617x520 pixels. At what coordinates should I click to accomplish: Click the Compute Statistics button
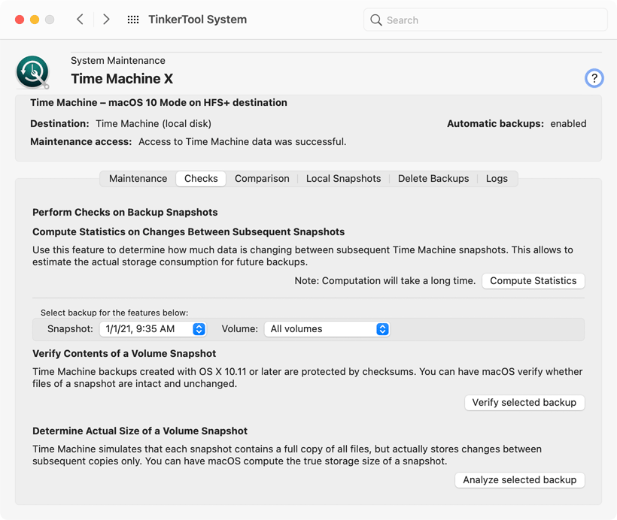(533, 280)
